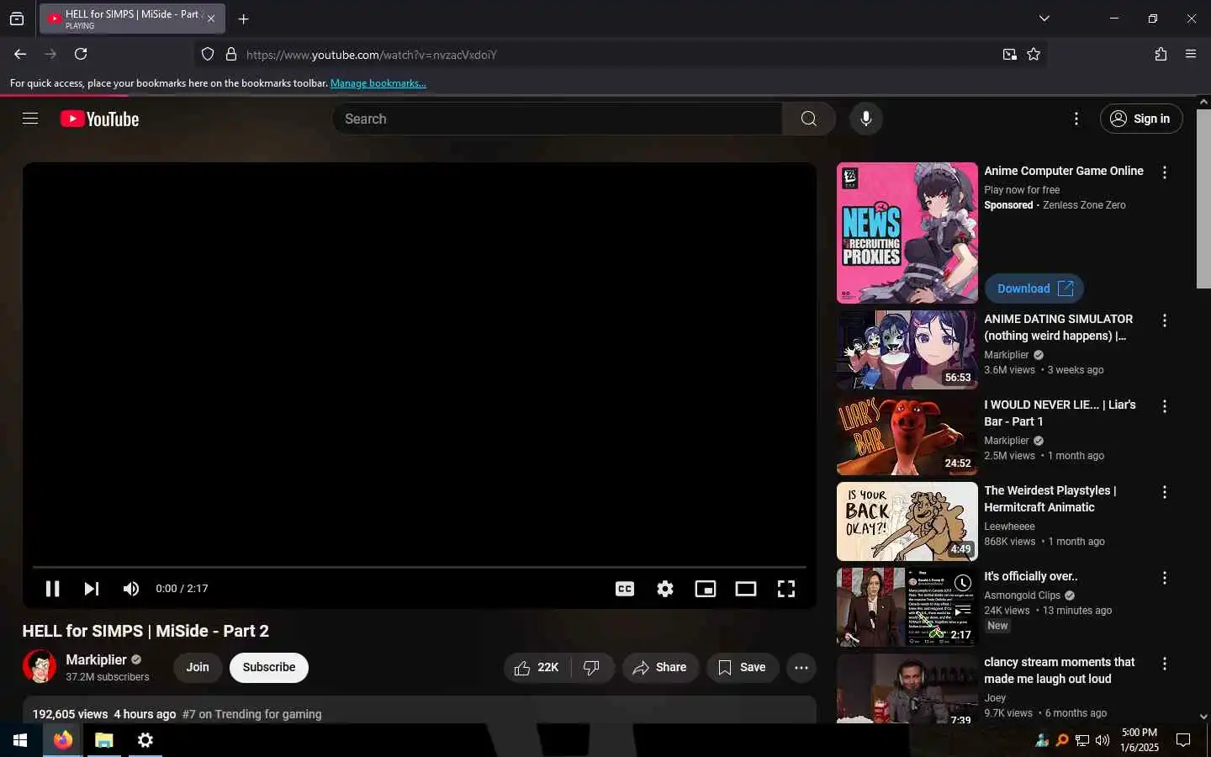Image resolution: width=1211 pixels, height=757 pixels.
Task: Open the Windows Start menu
Action: tap(20, 740)
